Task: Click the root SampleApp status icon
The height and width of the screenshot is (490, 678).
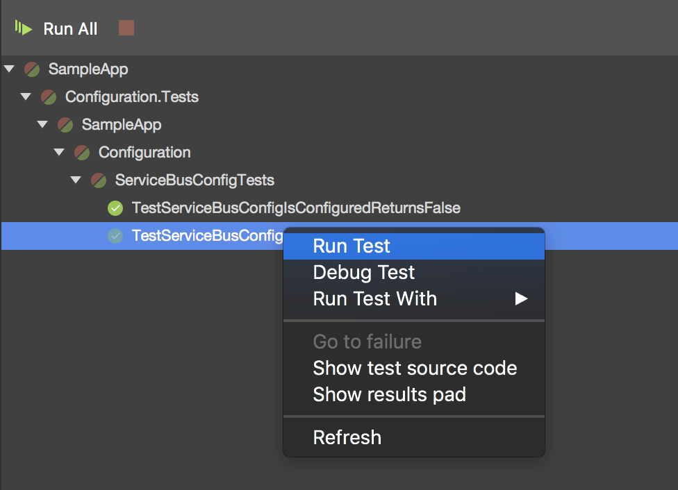Action: (x=32, y=69)
